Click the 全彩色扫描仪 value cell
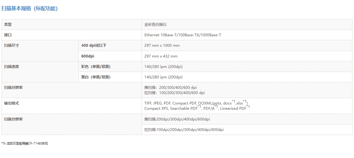This screenshot has height=158, width=354. pos(155,25)
